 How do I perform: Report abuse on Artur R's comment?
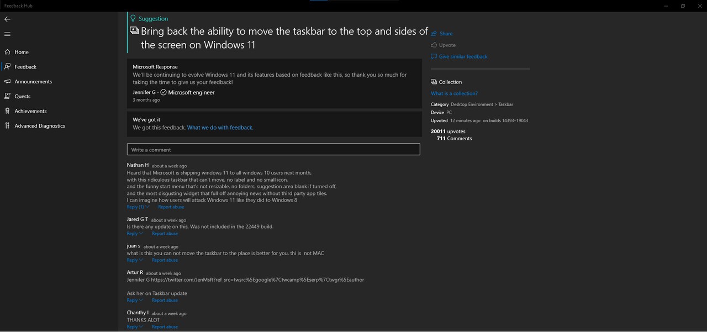[165, 301]
